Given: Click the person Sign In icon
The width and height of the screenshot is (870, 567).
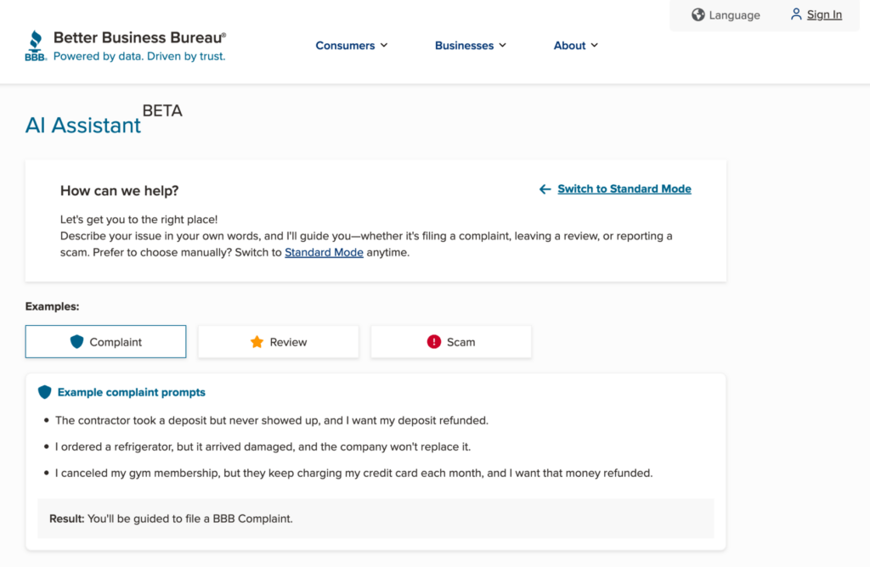Looking at the screenshot, I should tap(796, 14).
